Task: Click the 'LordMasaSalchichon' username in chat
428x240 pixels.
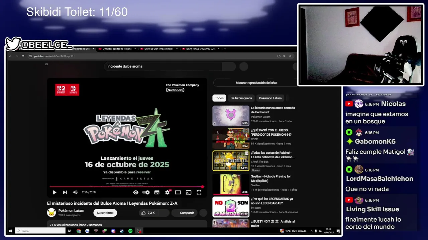Action: (380, 179)
